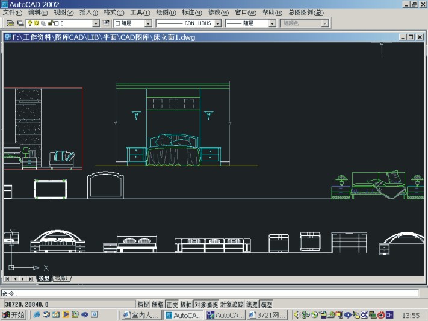Image resolution: width=428 pixels, height=321 pixels.
Task: Open the Layer Properties Manager icon
Action: click(20, 23)
